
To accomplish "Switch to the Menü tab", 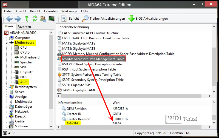I will [9, 26].
